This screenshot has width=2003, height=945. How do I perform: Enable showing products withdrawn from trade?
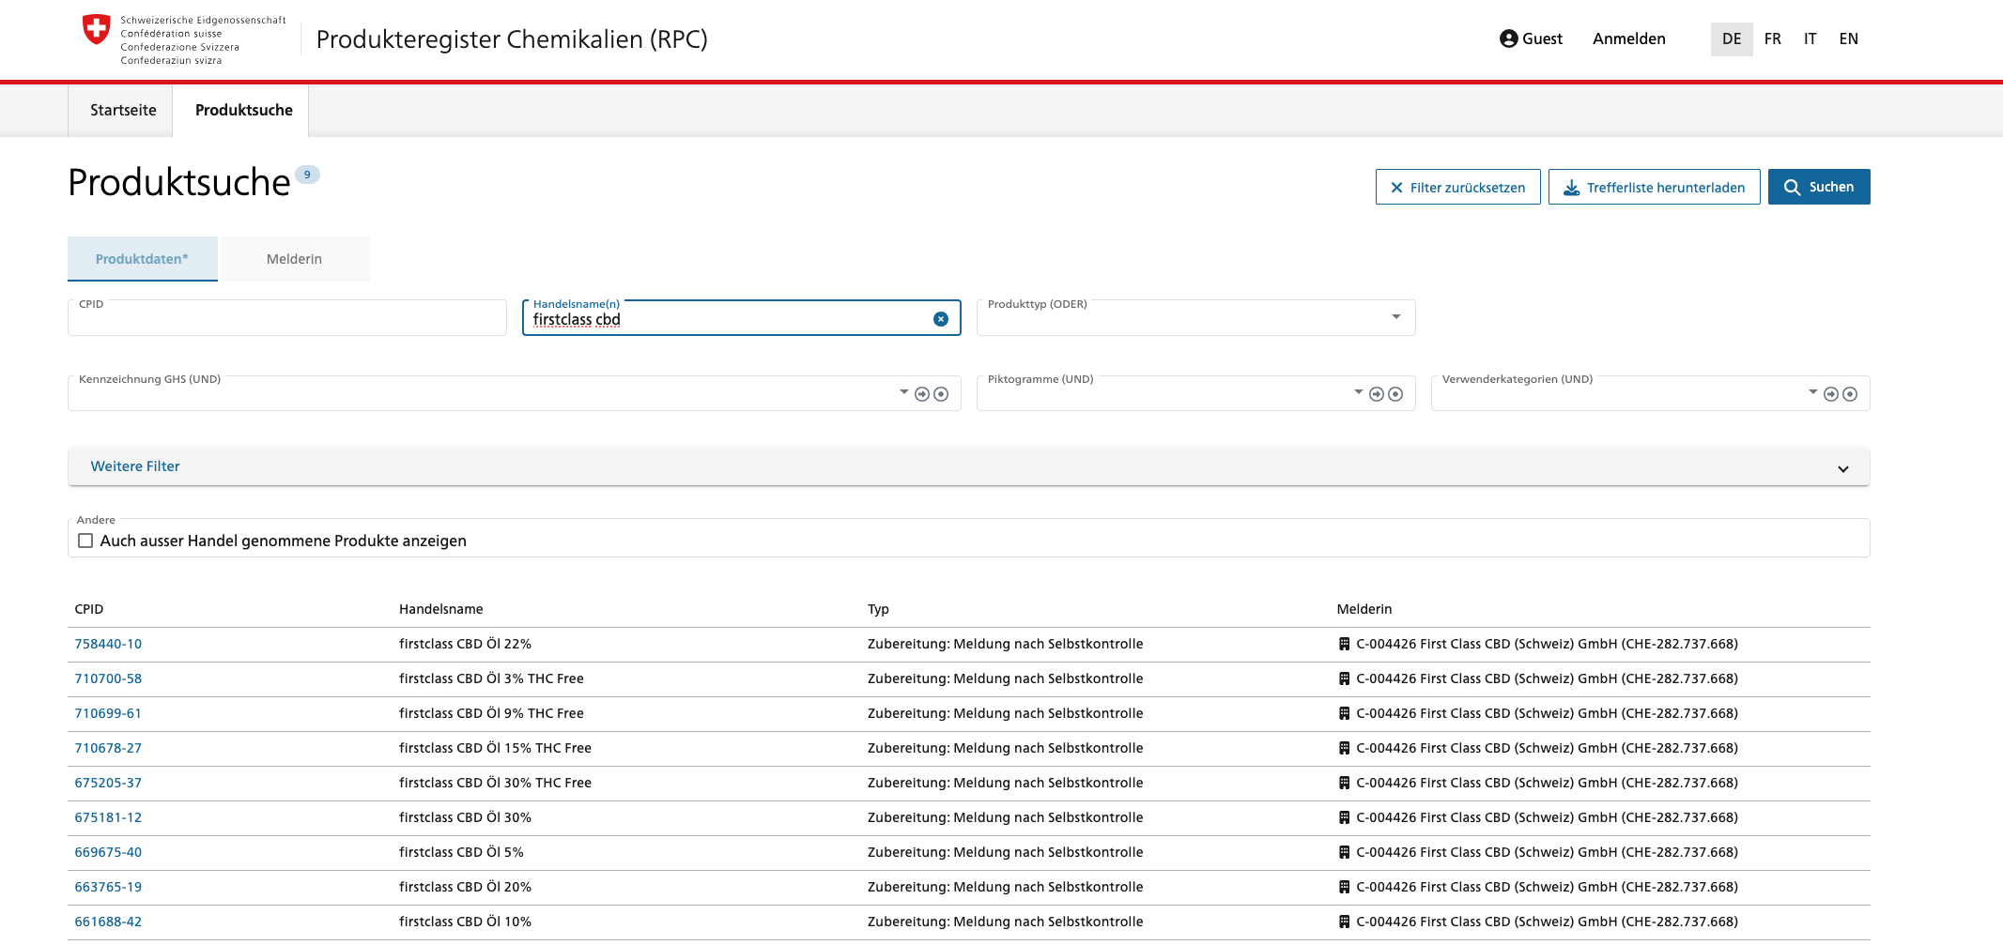[85, 541]
